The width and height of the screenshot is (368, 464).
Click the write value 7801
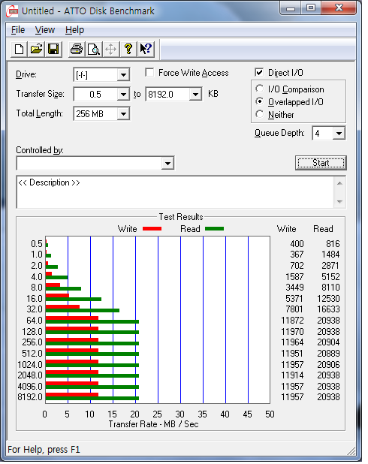[294, 309]
